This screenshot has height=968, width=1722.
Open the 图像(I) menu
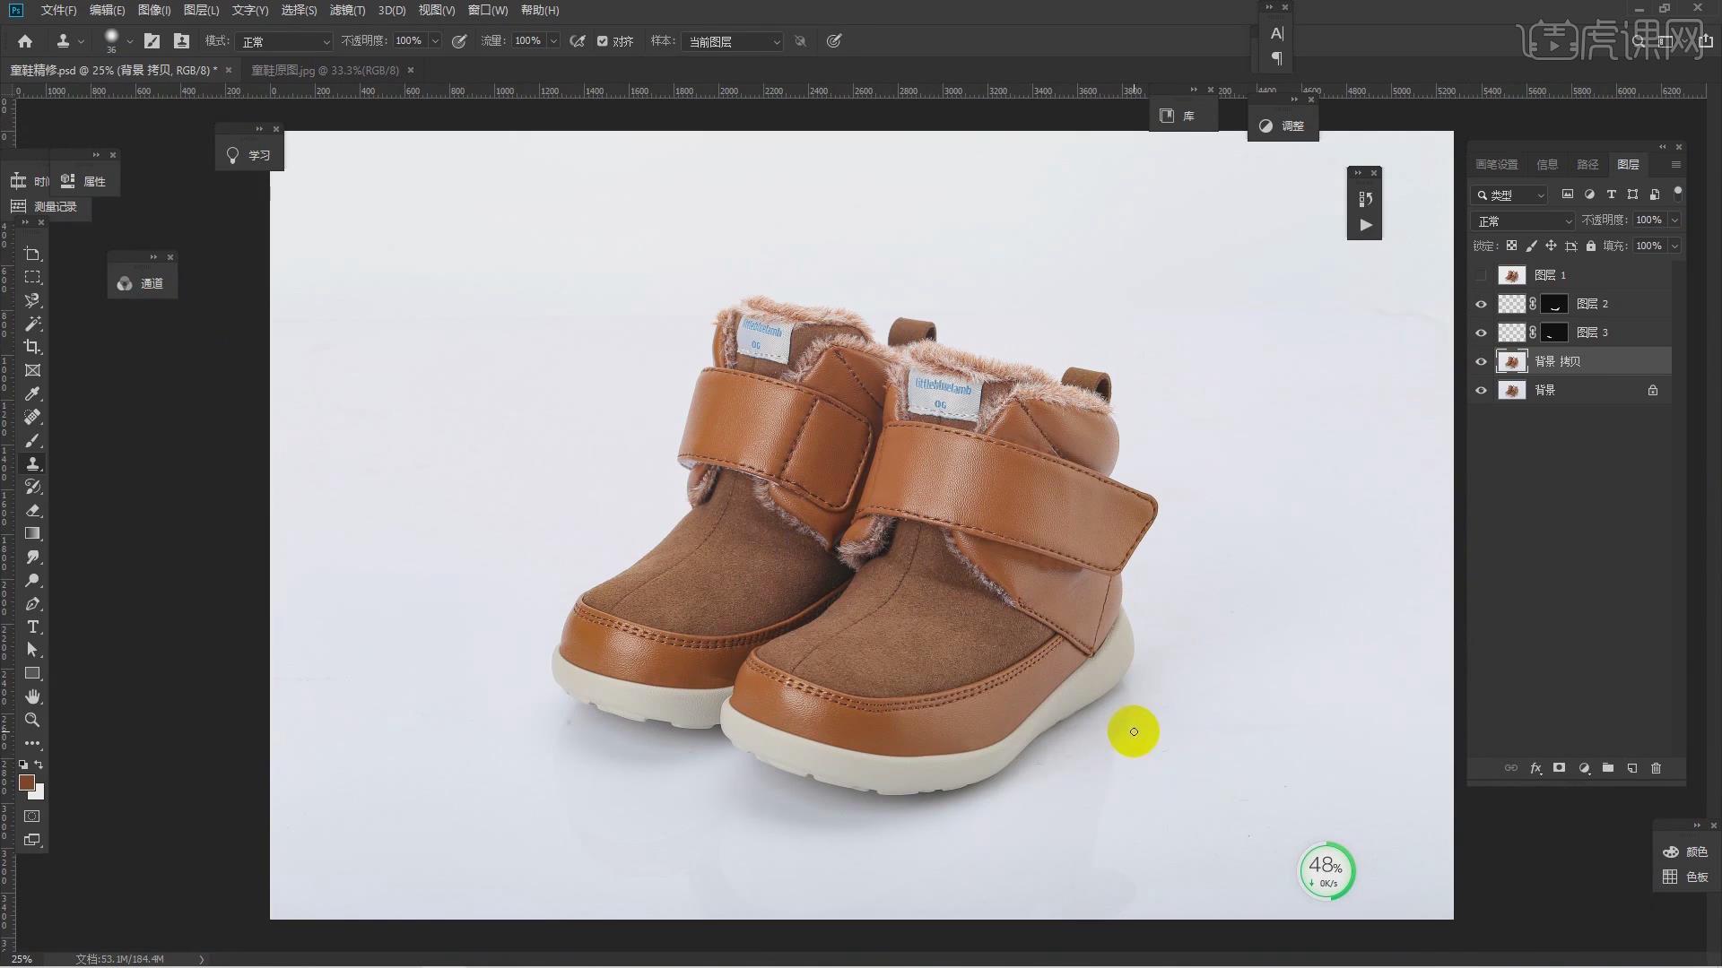click(154, 10)
